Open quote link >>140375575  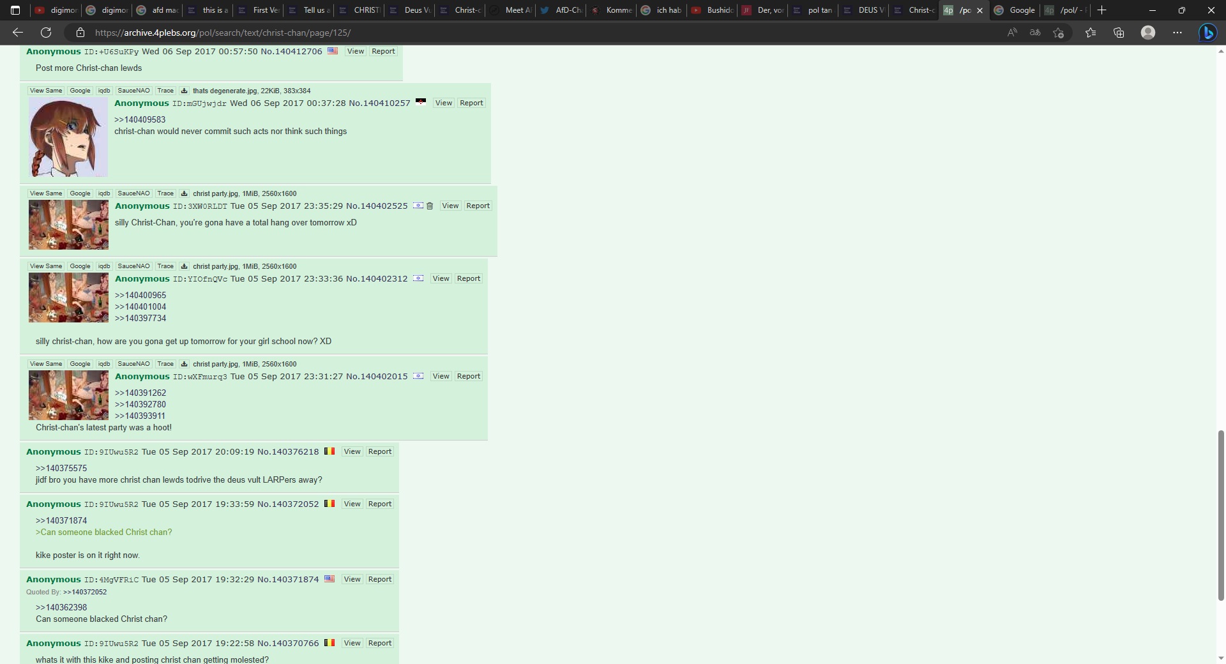point(61,468)
